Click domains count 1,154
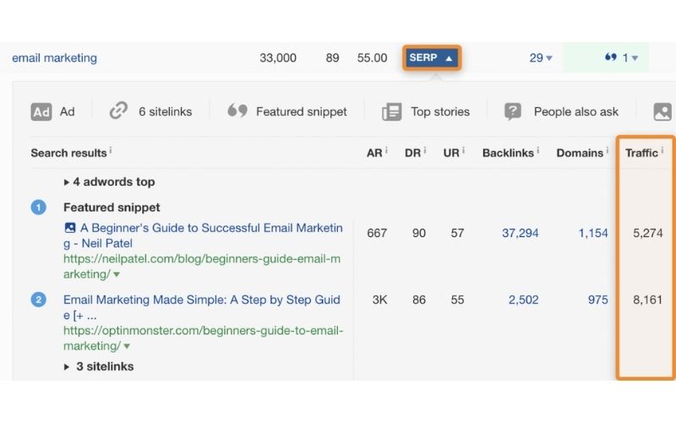Image resolution: width=676 pixels, height=422 pixels. (593, 233)
